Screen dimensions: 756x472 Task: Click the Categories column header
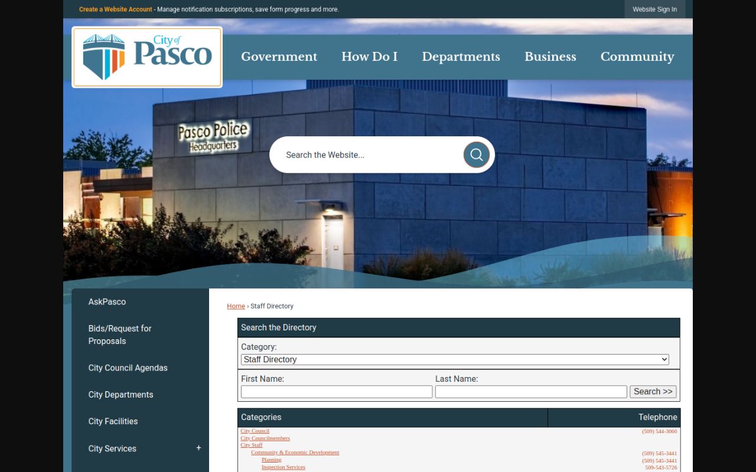[x=393, y=417]
